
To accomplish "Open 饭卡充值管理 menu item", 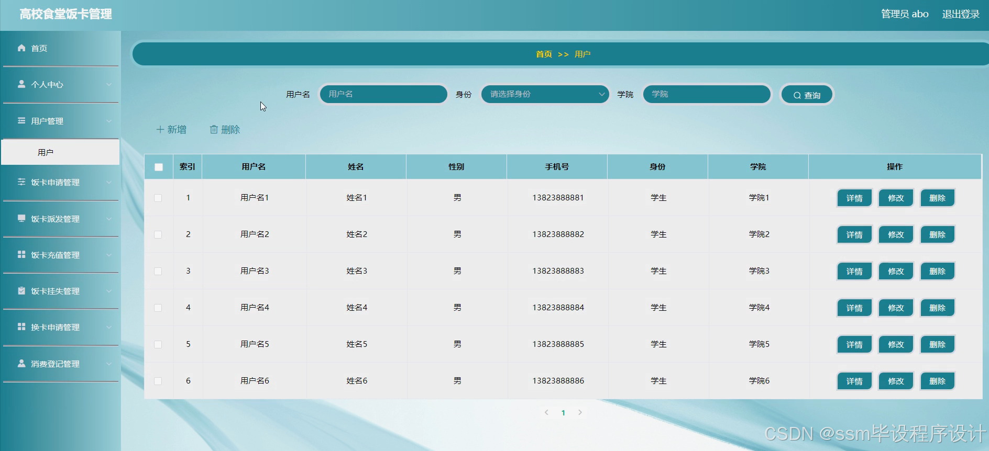I will click(61, 255).
